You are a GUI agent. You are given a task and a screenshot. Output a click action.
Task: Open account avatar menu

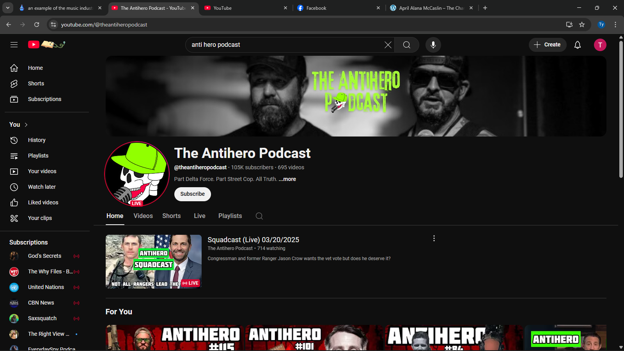coord(600,45)
